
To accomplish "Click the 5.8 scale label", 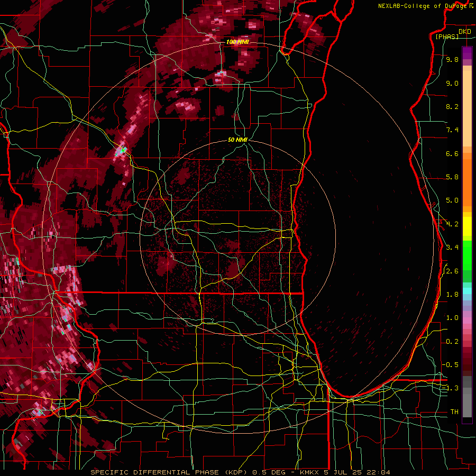I will coord(452,177).
